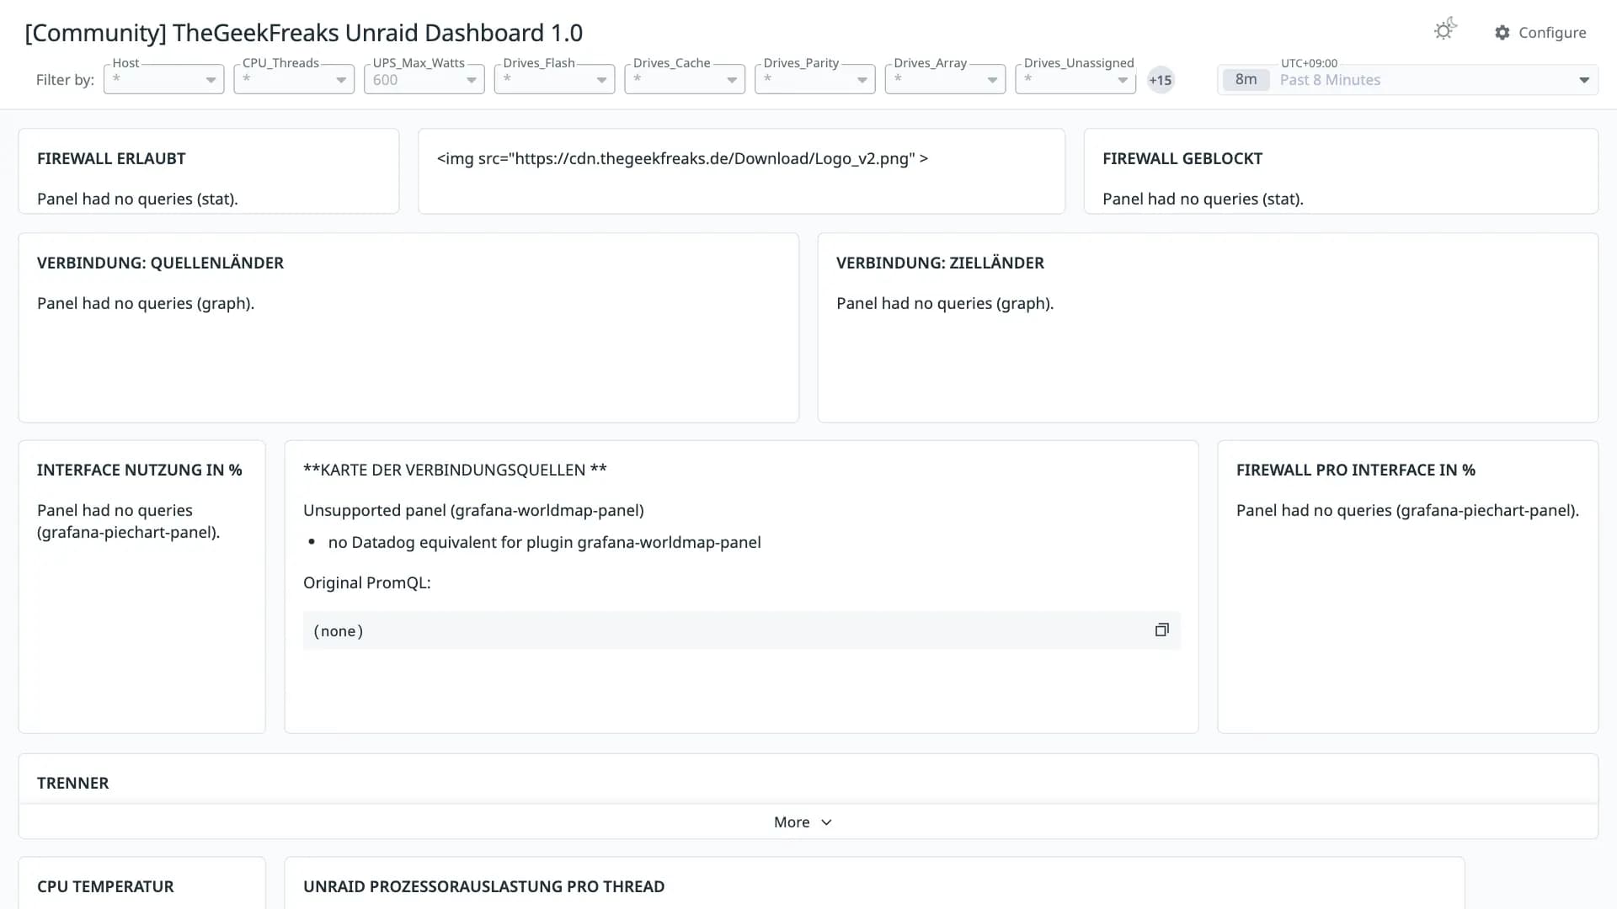1617x909 pixels.
Task: Toggle the light/dark theme sun-moon icon
Action: (x=1445, y=30)
